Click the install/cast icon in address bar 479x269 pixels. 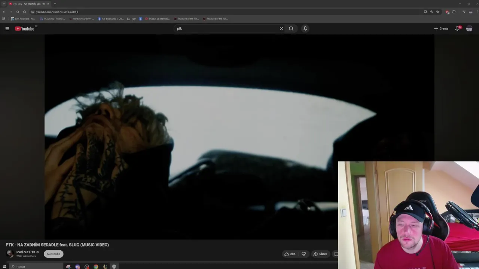[x=425, y=12]
